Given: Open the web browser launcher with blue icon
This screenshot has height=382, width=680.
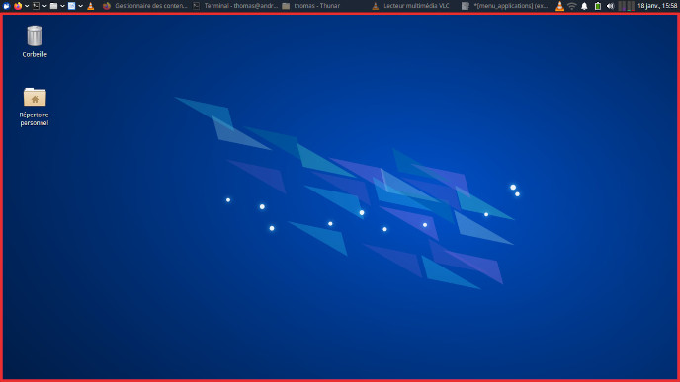Looking at the screenshot, I should 72,6.
